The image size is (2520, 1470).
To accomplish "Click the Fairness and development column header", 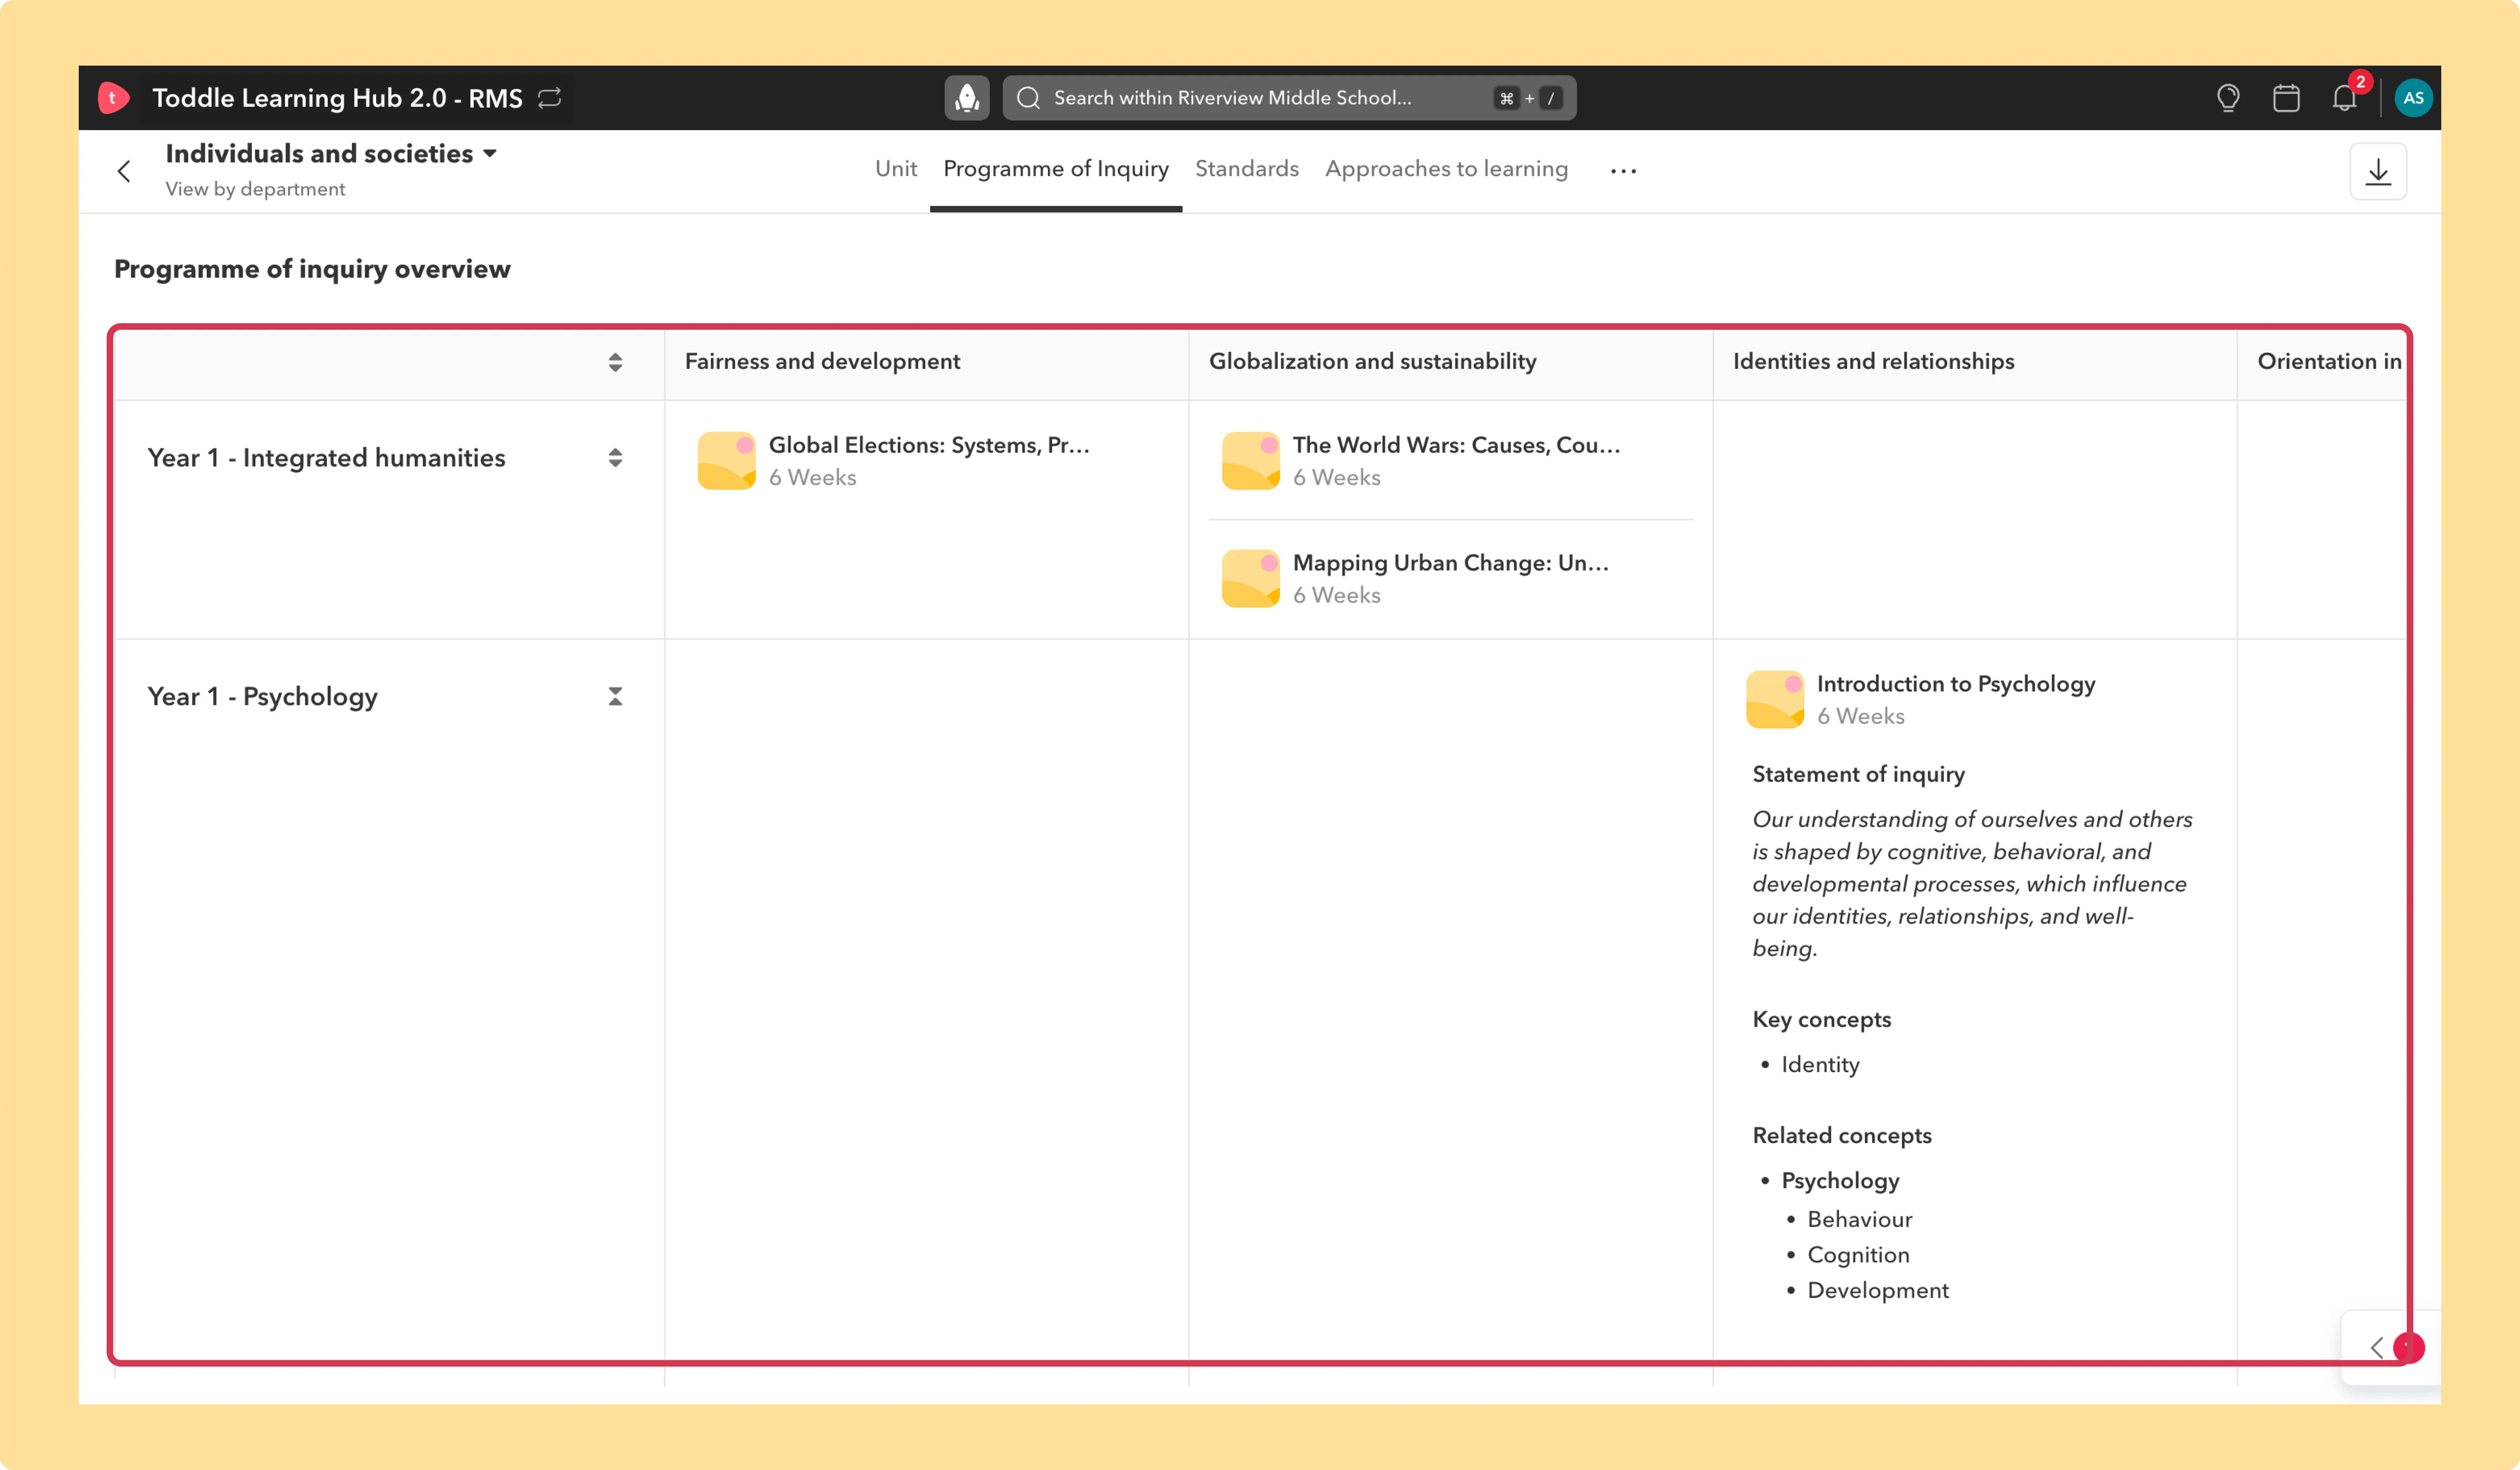I will click(x=822, y=362).
